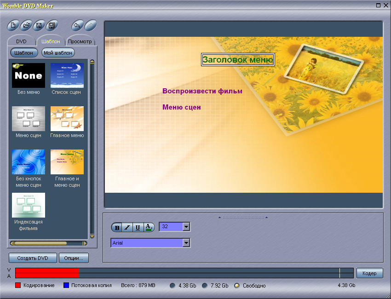Create a new project with the blank page icon
Image resolution: width=391 pixels, height=299 pixels.
14,25
